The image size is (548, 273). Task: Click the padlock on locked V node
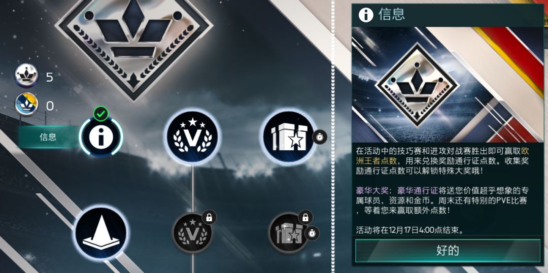(209, 217)
